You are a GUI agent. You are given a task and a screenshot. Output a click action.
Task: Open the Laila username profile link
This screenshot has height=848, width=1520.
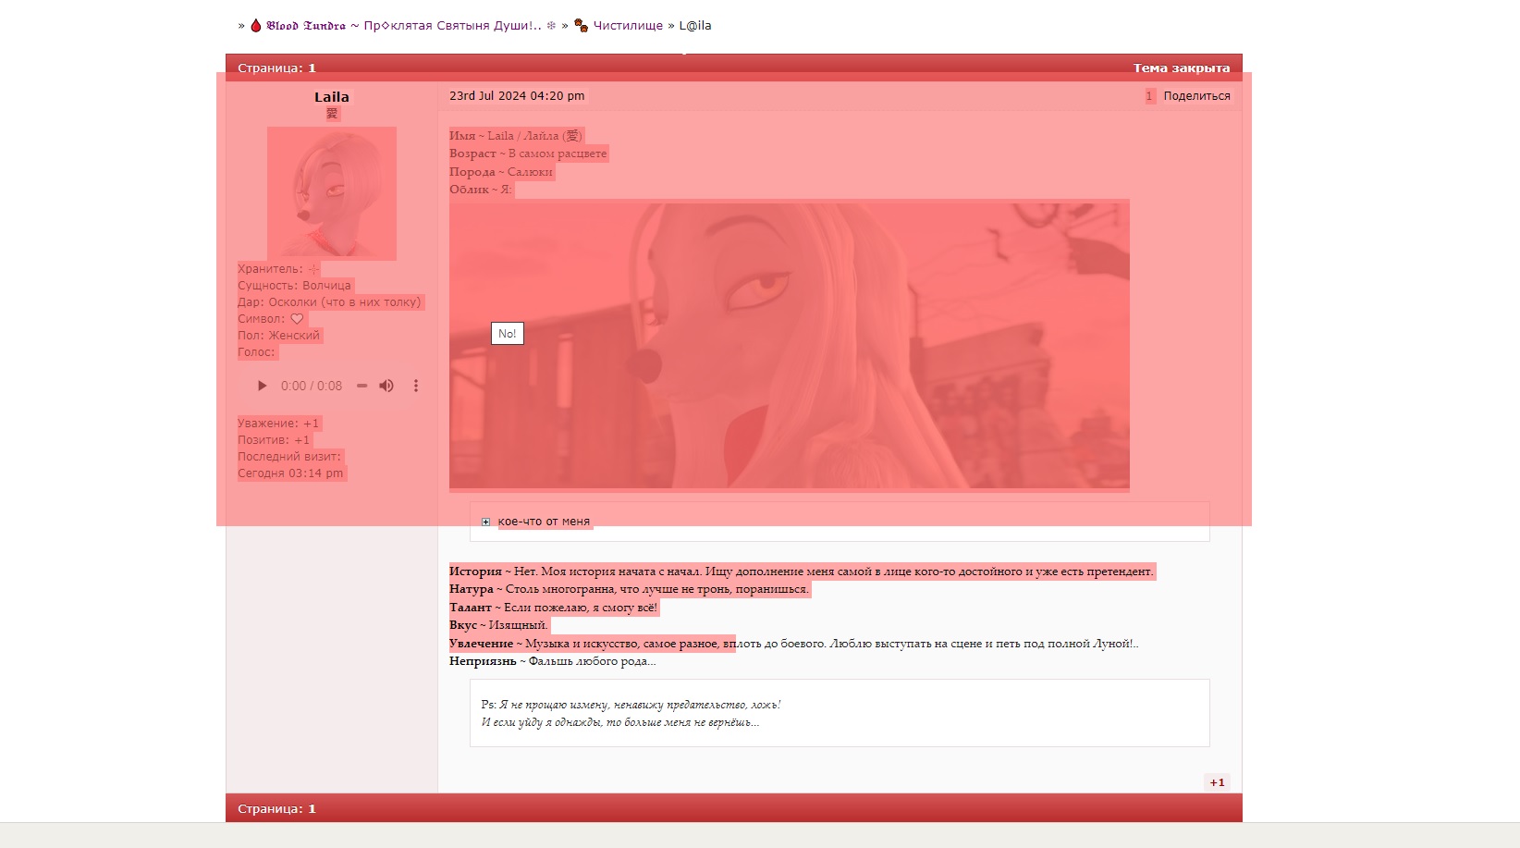click(332, 97)
